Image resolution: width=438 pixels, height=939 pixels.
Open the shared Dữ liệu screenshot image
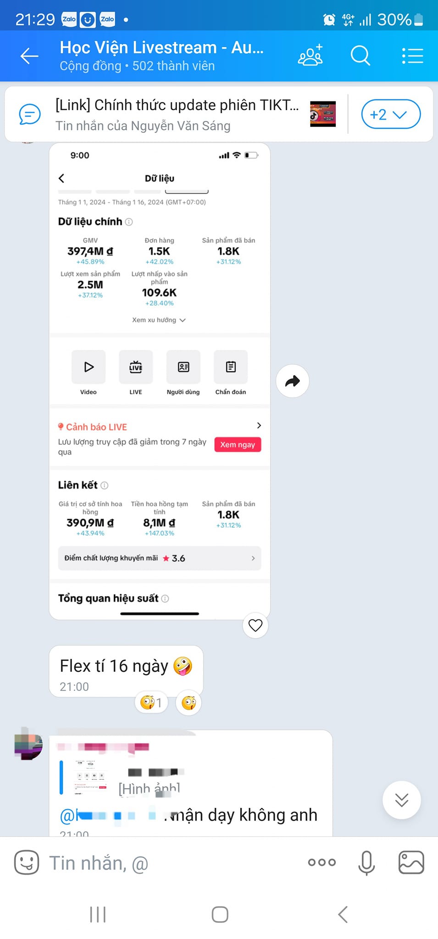pyautogui.click(x=160, y=381)
